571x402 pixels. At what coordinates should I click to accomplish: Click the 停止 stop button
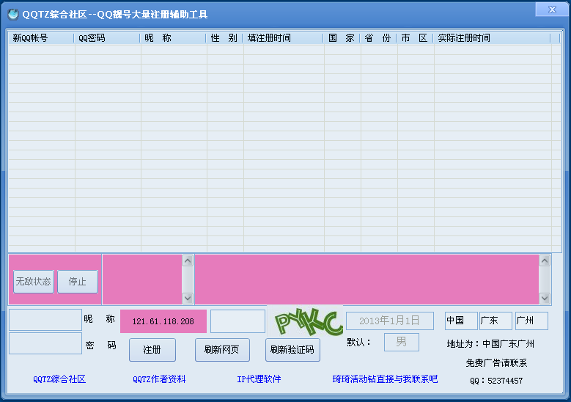point(78,282)
